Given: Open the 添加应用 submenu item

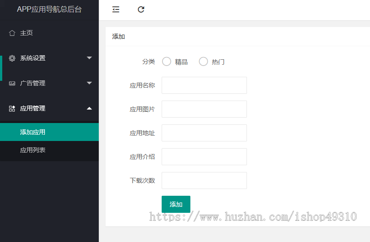Looking at the screenshot, I should click(x=49, y=132).
